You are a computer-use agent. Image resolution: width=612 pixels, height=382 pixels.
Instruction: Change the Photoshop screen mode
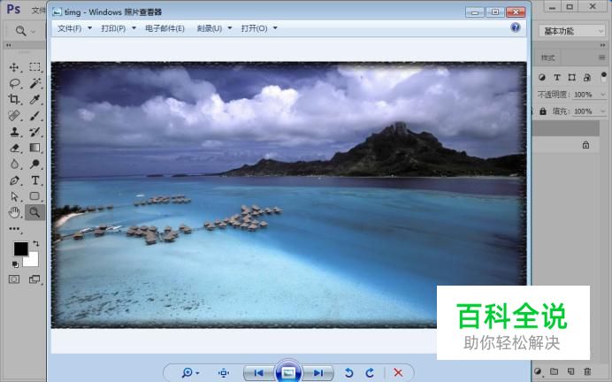click(34, 279)
